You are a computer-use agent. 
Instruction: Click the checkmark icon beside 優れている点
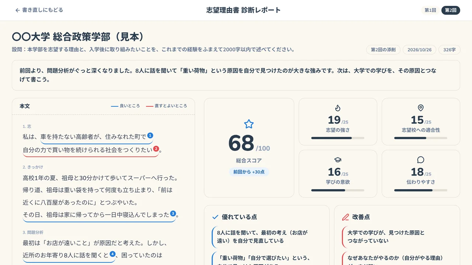215,217
